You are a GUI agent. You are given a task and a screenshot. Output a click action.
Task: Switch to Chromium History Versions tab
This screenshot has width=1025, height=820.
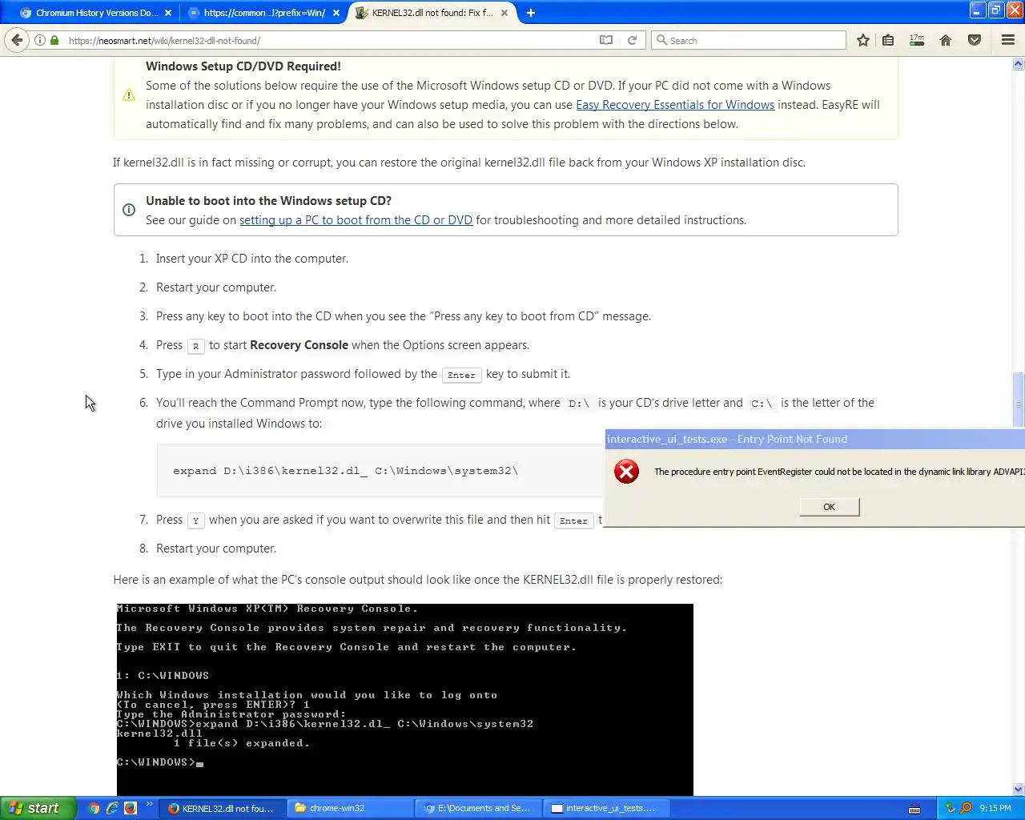97,13
